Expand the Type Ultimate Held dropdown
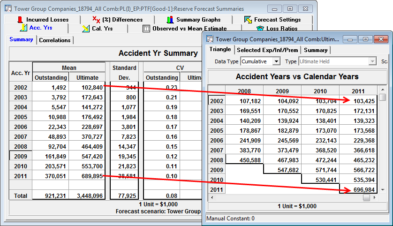 (x=373, y=61)
